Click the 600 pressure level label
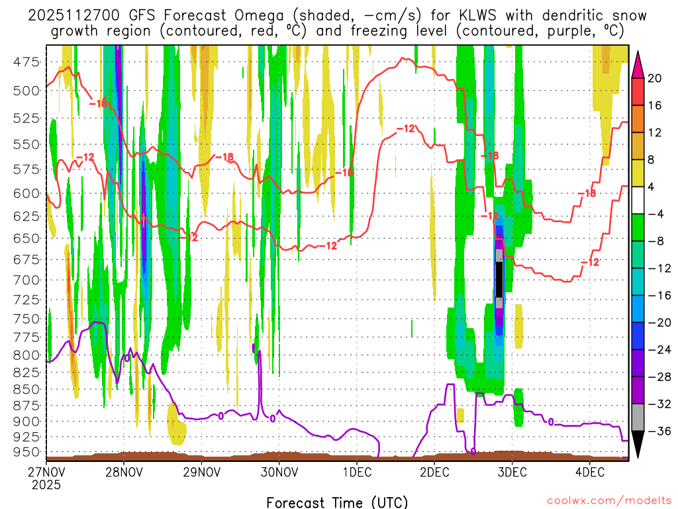 coord(26,194)
